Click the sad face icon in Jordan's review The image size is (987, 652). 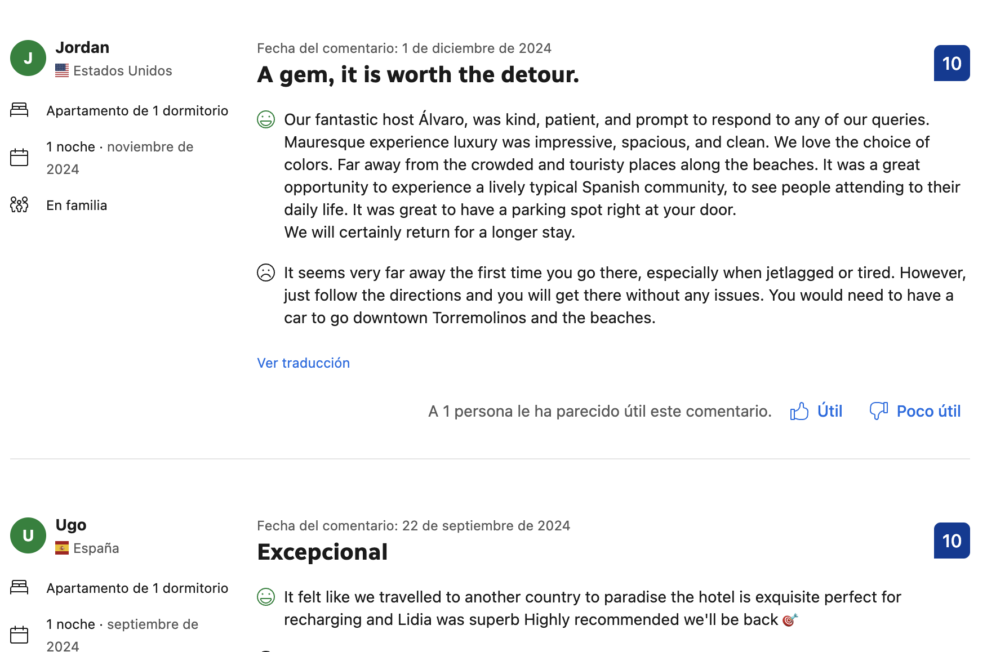266,273
